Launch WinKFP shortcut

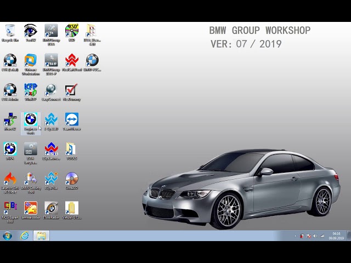tap(31, 92)
